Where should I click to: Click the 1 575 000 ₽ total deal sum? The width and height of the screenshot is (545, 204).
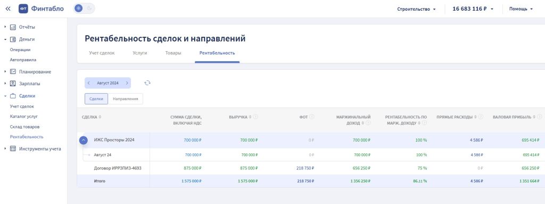point(192,182)
